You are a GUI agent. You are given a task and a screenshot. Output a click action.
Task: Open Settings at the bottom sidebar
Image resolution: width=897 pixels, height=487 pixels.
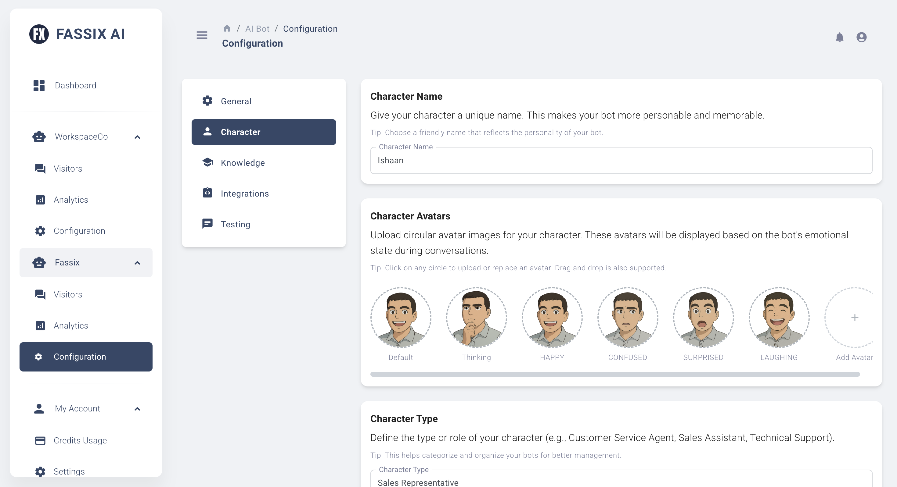tap(69, 471)
